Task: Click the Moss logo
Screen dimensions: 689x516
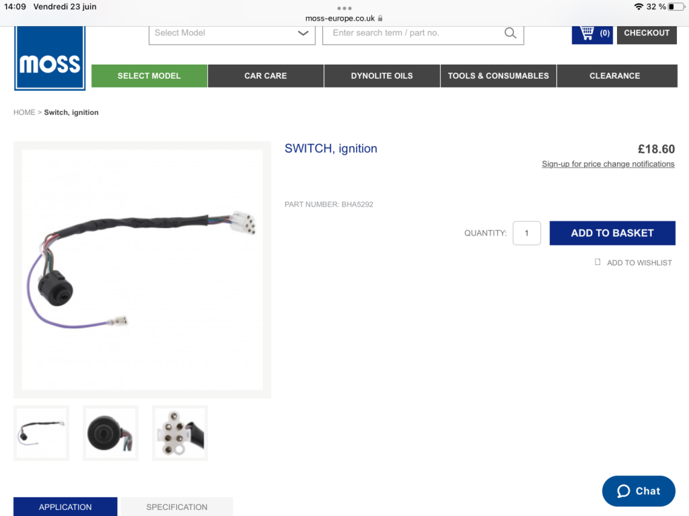Action: (50, 58)
